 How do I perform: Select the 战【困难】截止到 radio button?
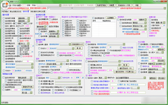point(39,84)
